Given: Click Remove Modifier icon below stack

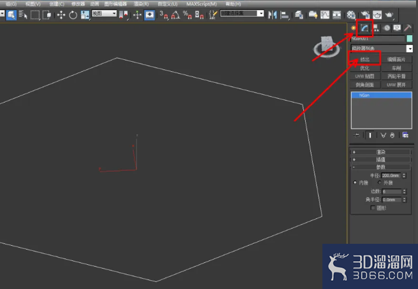Looking at the screenshot, I should tap(392, 136).
